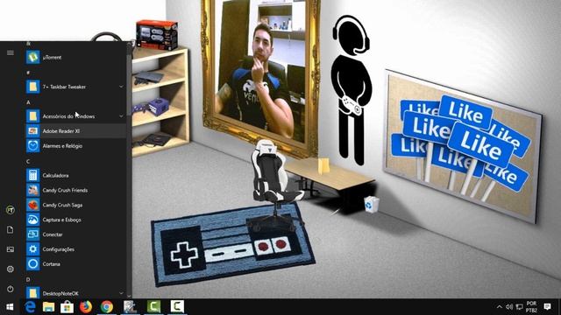Screen dimensions: 561x315
Task: Open the network status tray icon
Action: coord(519,307)
